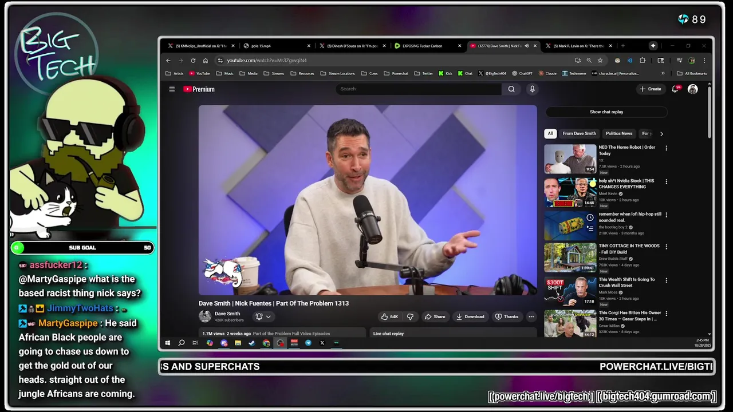
Task: Click the Thanks button
Action: 507,316
